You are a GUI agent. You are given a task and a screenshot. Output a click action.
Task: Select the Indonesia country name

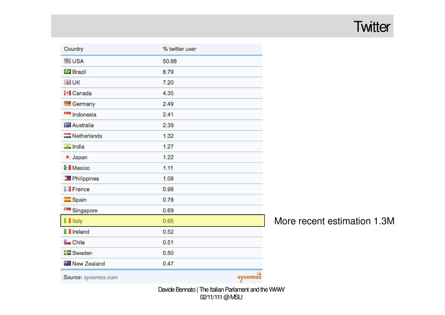click(x=84, y=114)
